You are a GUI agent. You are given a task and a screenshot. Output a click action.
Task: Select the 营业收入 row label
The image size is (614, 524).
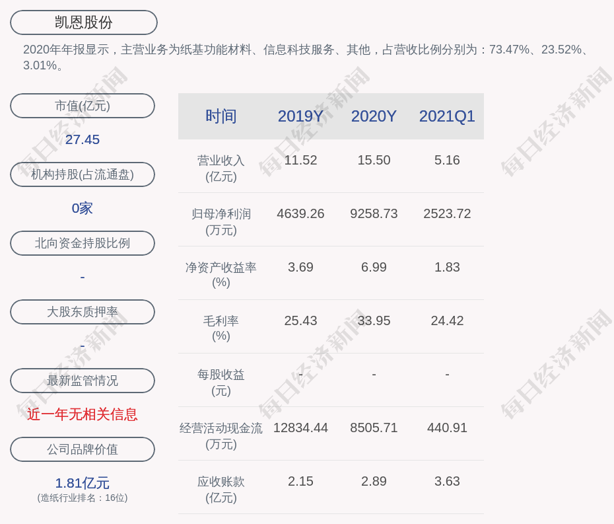click(x=221, y=168)
